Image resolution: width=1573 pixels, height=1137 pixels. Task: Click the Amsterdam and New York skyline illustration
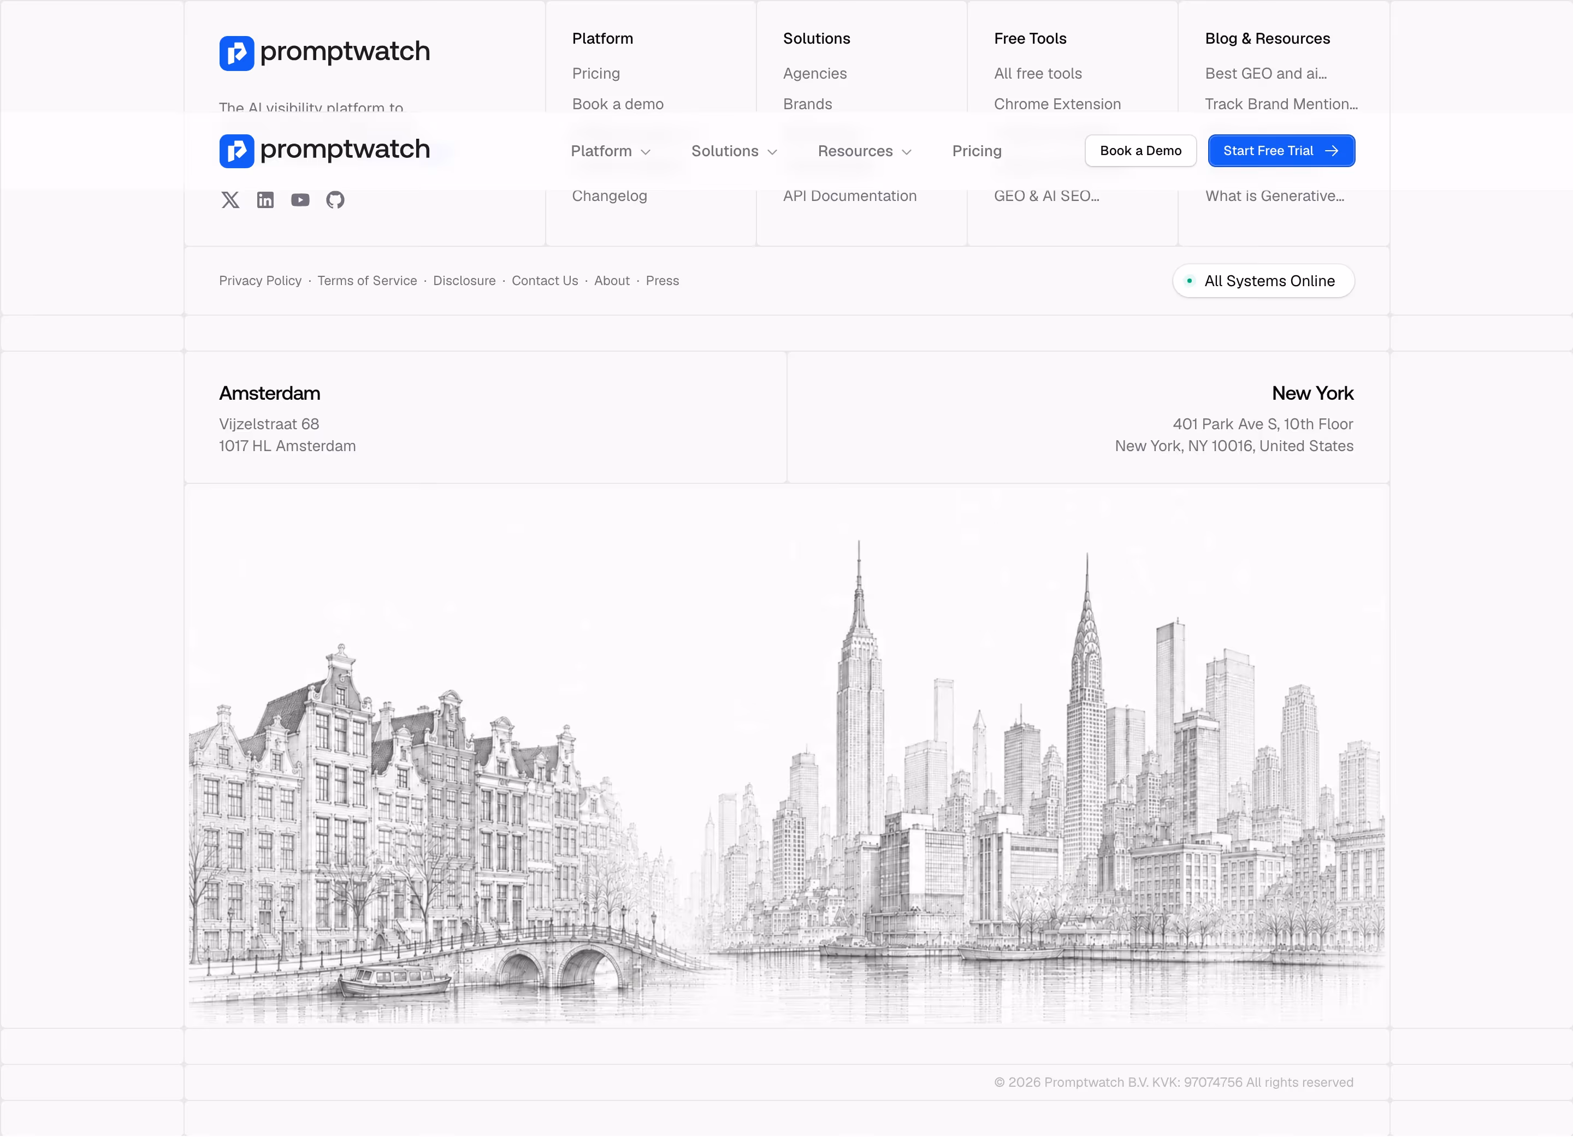[x=786, y=756]
